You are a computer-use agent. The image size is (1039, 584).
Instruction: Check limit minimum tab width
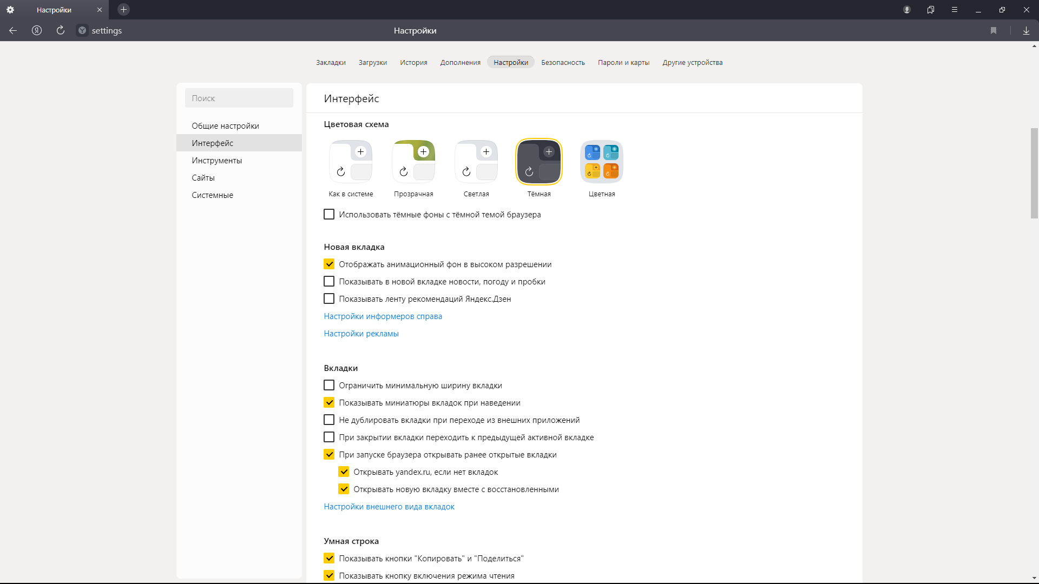(329, 386)
